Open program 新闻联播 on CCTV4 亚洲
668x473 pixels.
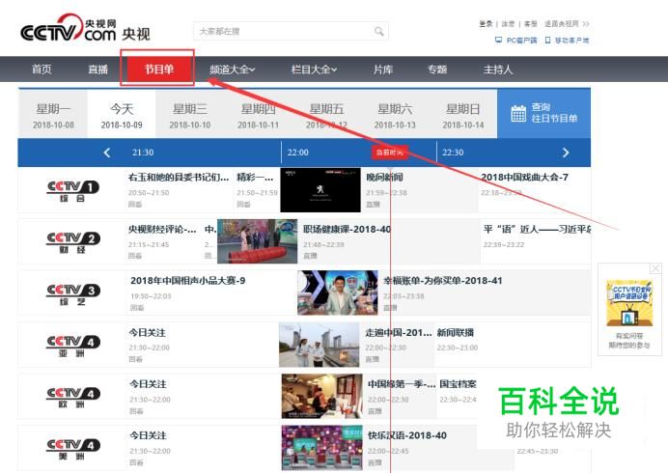coord(456,332)
